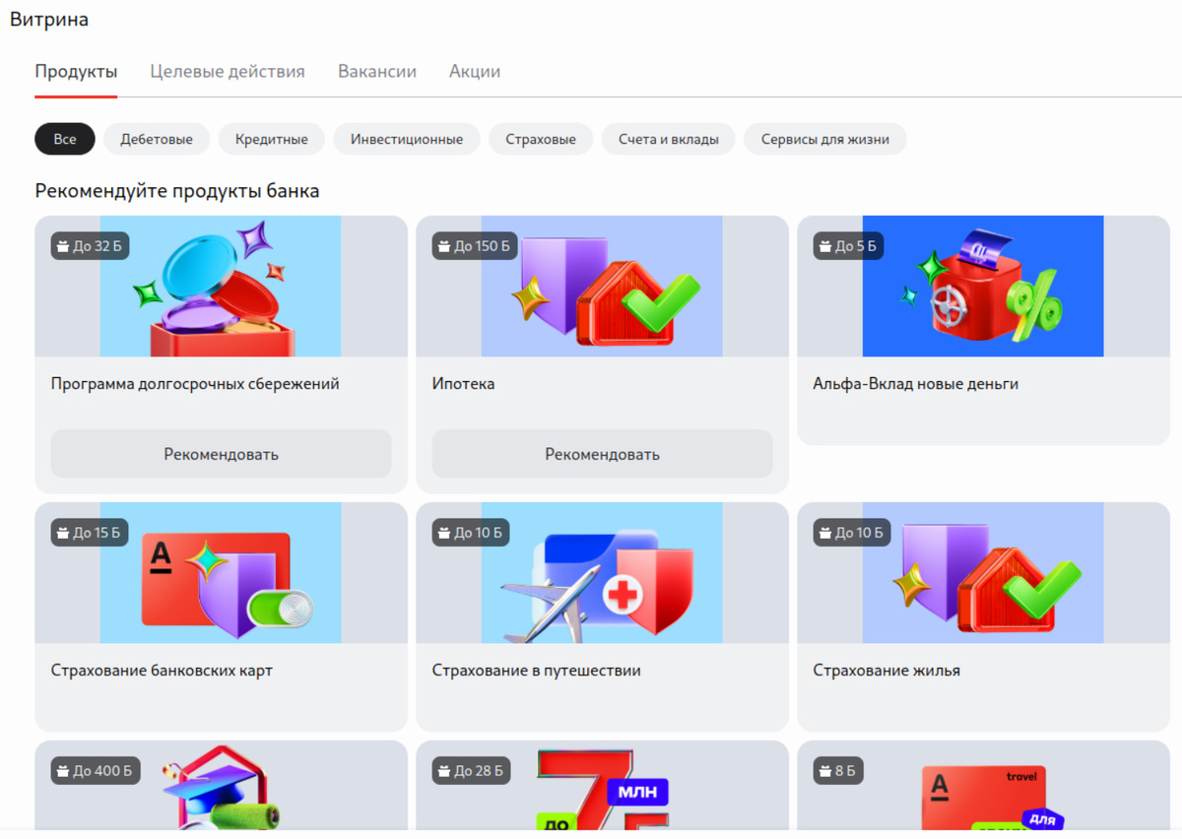1182x839 pixels.
Task: Filter by Счета и вклады
Action: (669, 139)
